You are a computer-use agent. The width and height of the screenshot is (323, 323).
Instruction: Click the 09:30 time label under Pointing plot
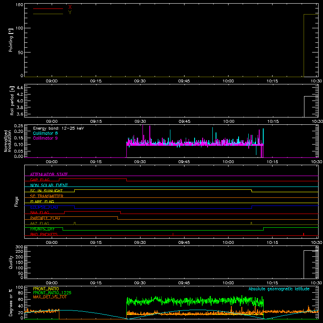tap(140, 81)
